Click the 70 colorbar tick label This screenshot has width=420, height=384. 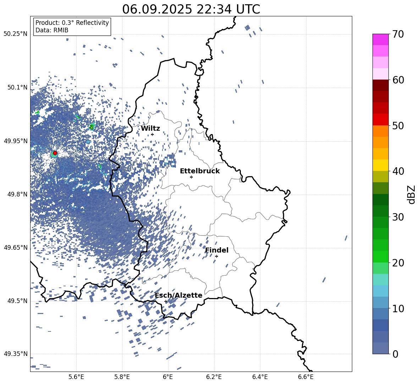(x=398, y=34)
